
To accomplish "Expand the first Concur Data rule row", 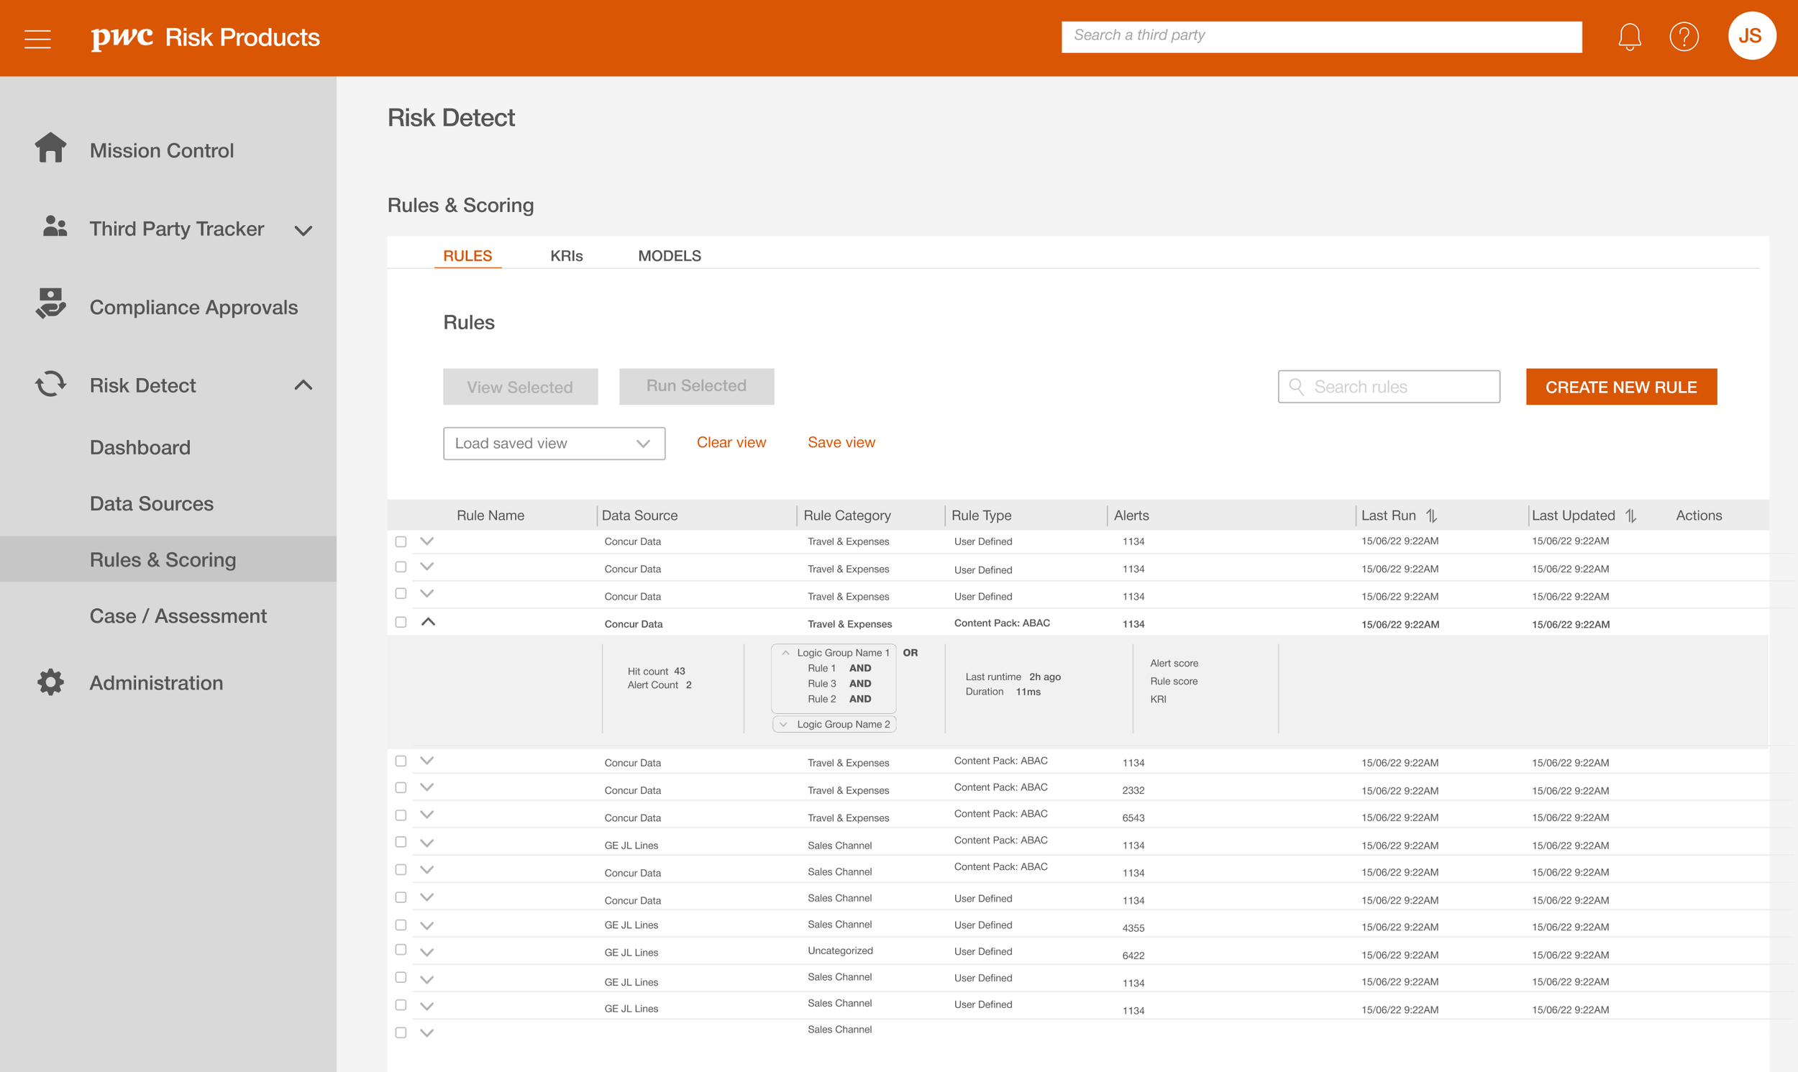I will click(x=427, y=541).
